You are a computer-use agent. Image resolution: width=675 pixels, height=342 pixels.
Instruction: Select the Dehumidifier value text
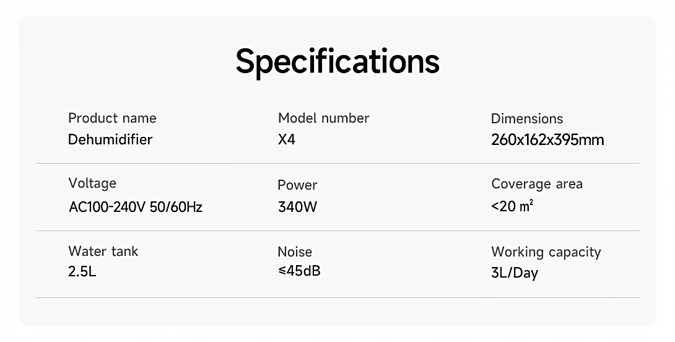point(110,139)
